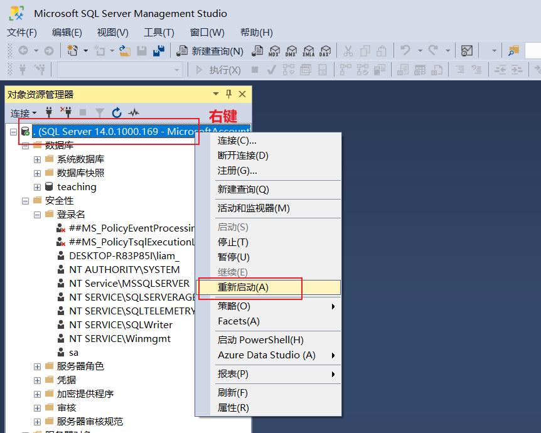The image size is (541, 433).
Task: Click the DAX query icon
Action: [325, 51]
